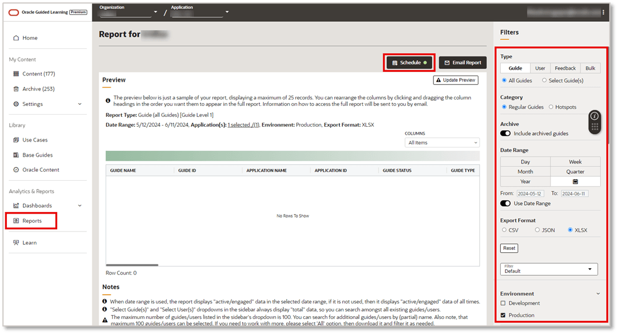The width and height of the screenshot is (618, 334).
Task: Click the preview table horizontal scrollbar
Action: (132, 265)
